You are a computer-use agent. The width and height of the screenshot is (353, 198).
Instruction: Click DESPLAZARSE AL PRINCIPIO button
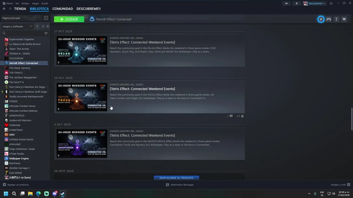click(176, 178)
